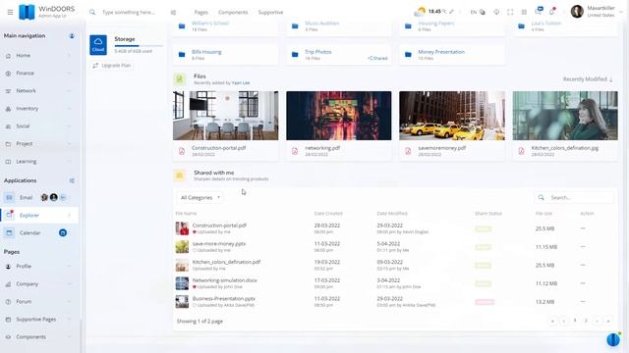Open the Explorer application

point(39,216)
